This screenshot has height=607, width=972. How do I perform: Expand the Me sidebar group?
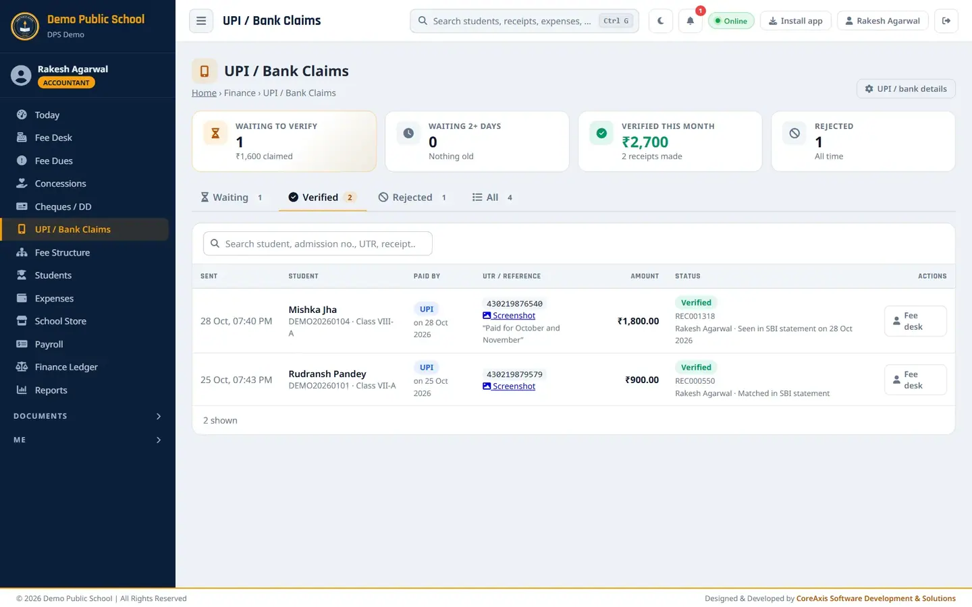[88, 440]
